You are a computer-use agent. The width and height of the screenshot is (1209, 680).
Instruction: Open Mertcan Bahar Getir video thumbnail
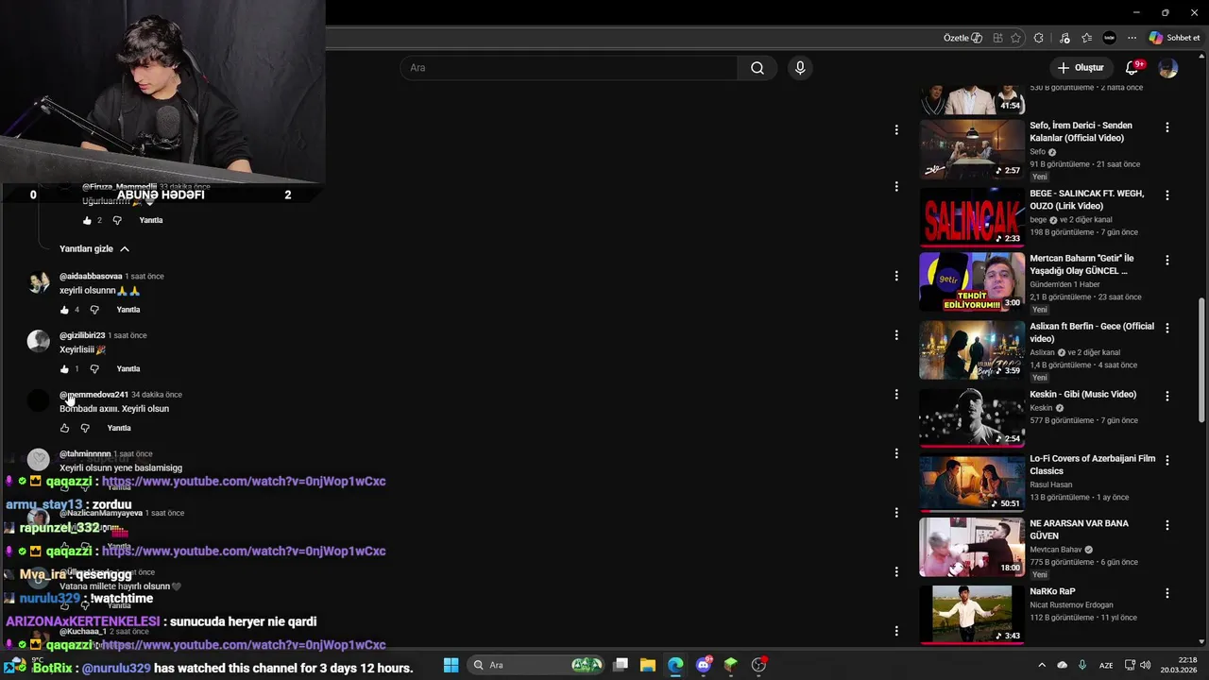point(972,281)
